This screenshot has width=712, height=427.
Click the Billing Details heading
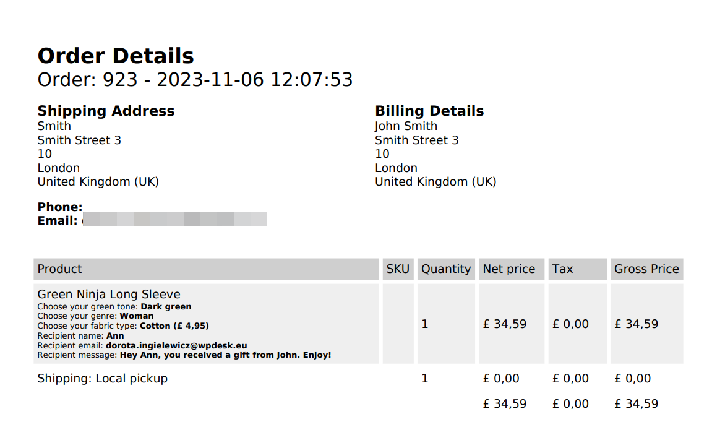coord(429,111)
